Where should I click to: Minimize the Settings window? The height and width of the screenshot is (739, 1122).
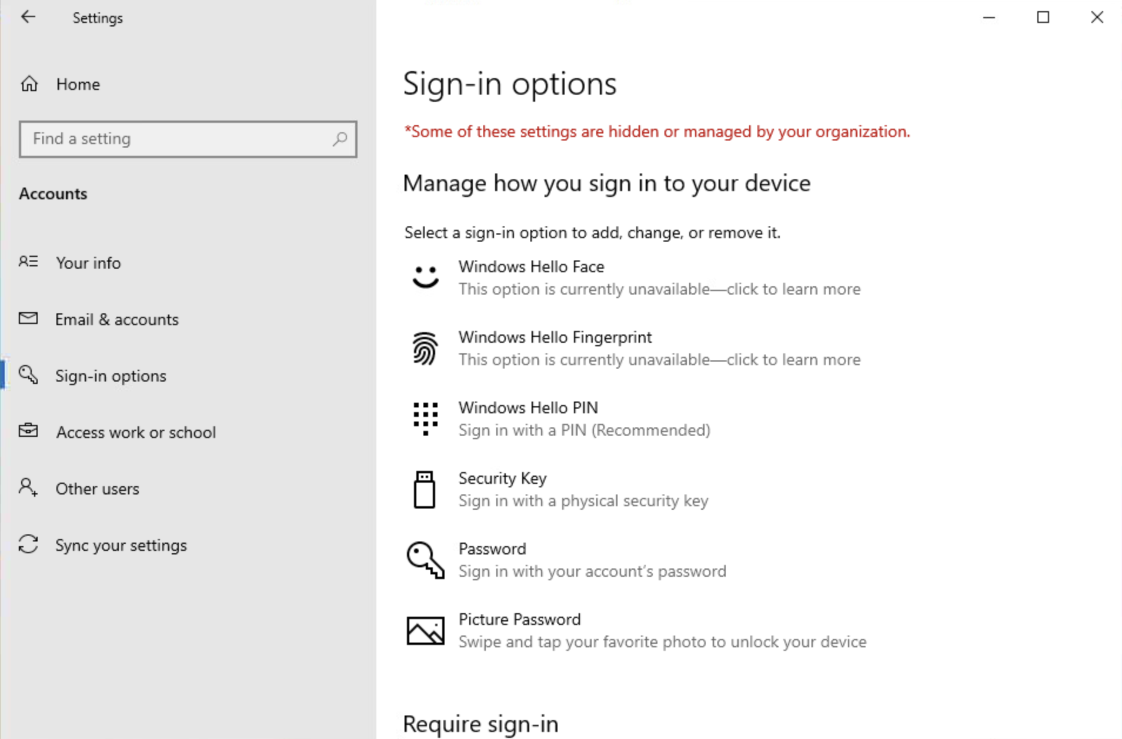(x=989, y=18)
